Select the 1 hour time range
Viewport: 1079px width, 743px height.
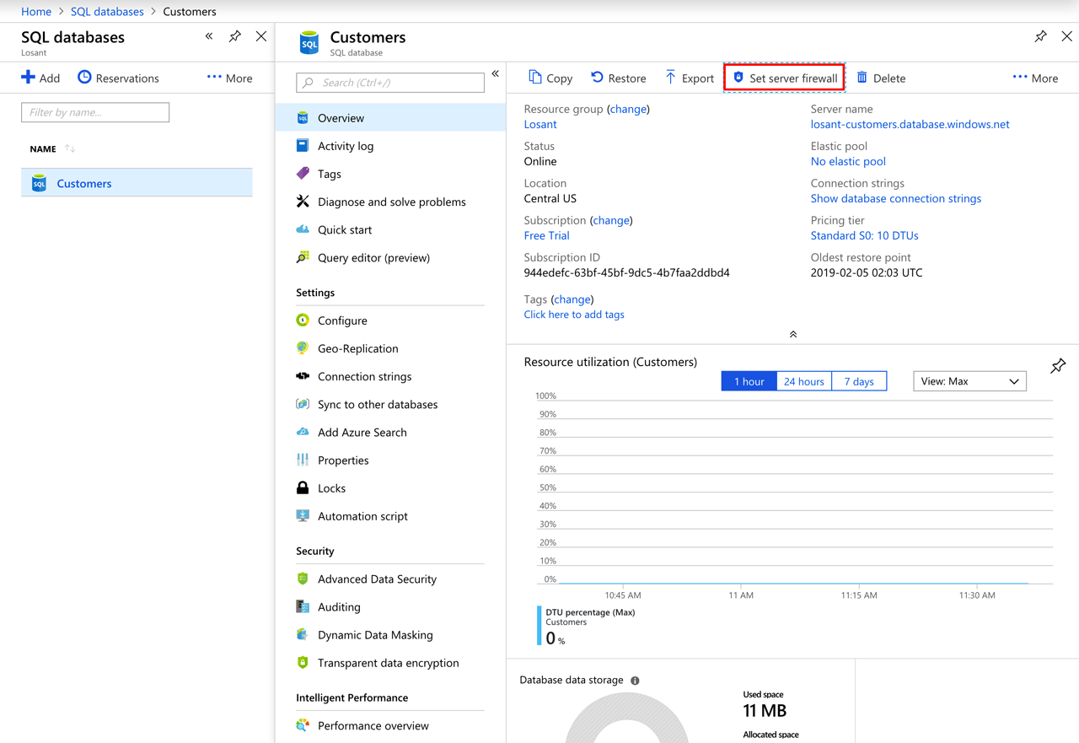[x=749, y=381]
